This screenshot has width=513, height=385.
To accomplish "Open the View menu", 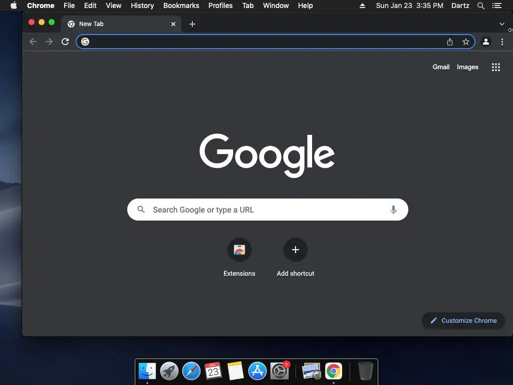I will pyautogui.click(x=114, y=6).
